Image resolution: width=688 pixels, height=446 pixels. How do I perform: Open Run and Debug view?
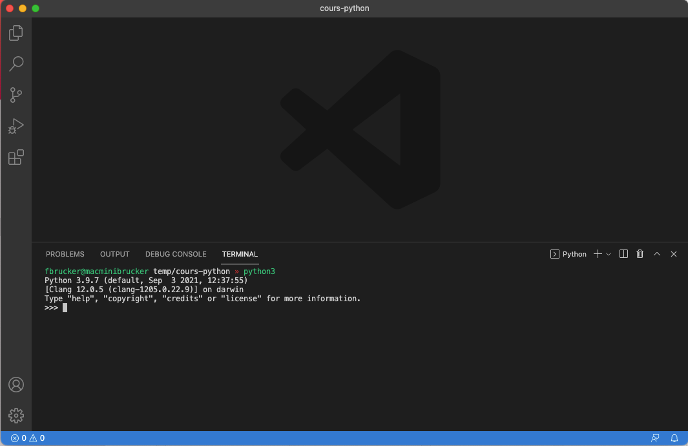[x=16, y=126]
